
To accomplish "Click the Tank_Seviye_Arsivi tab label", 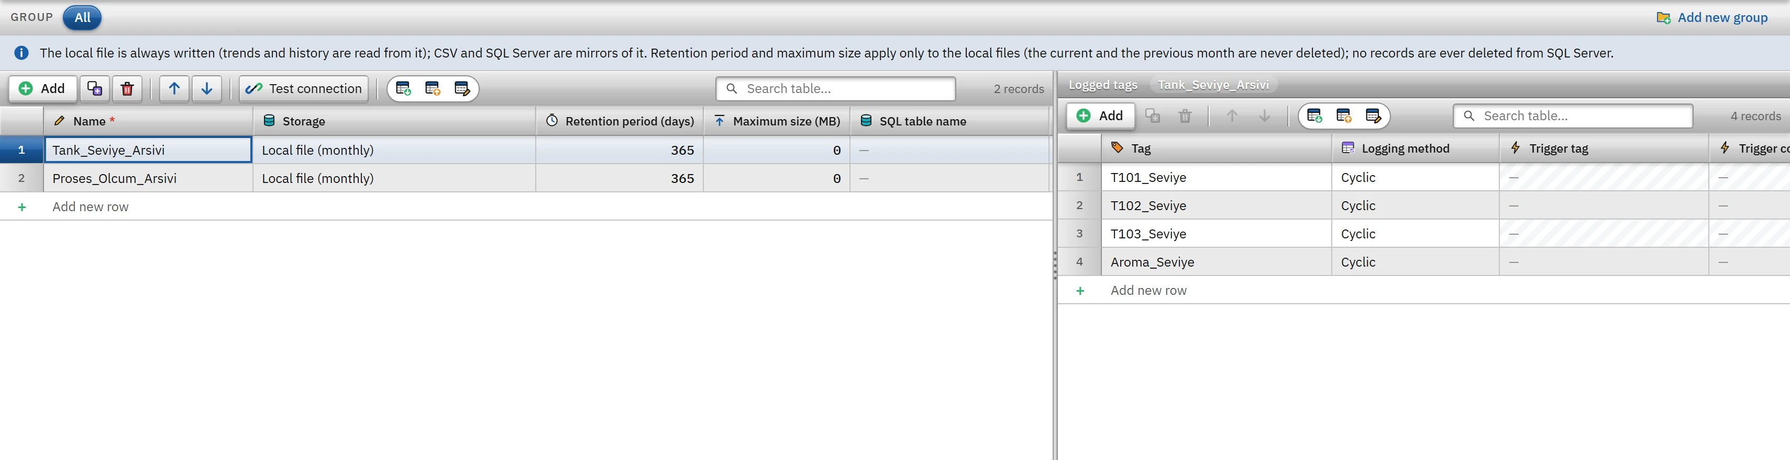I will (x=1212, y=85).
